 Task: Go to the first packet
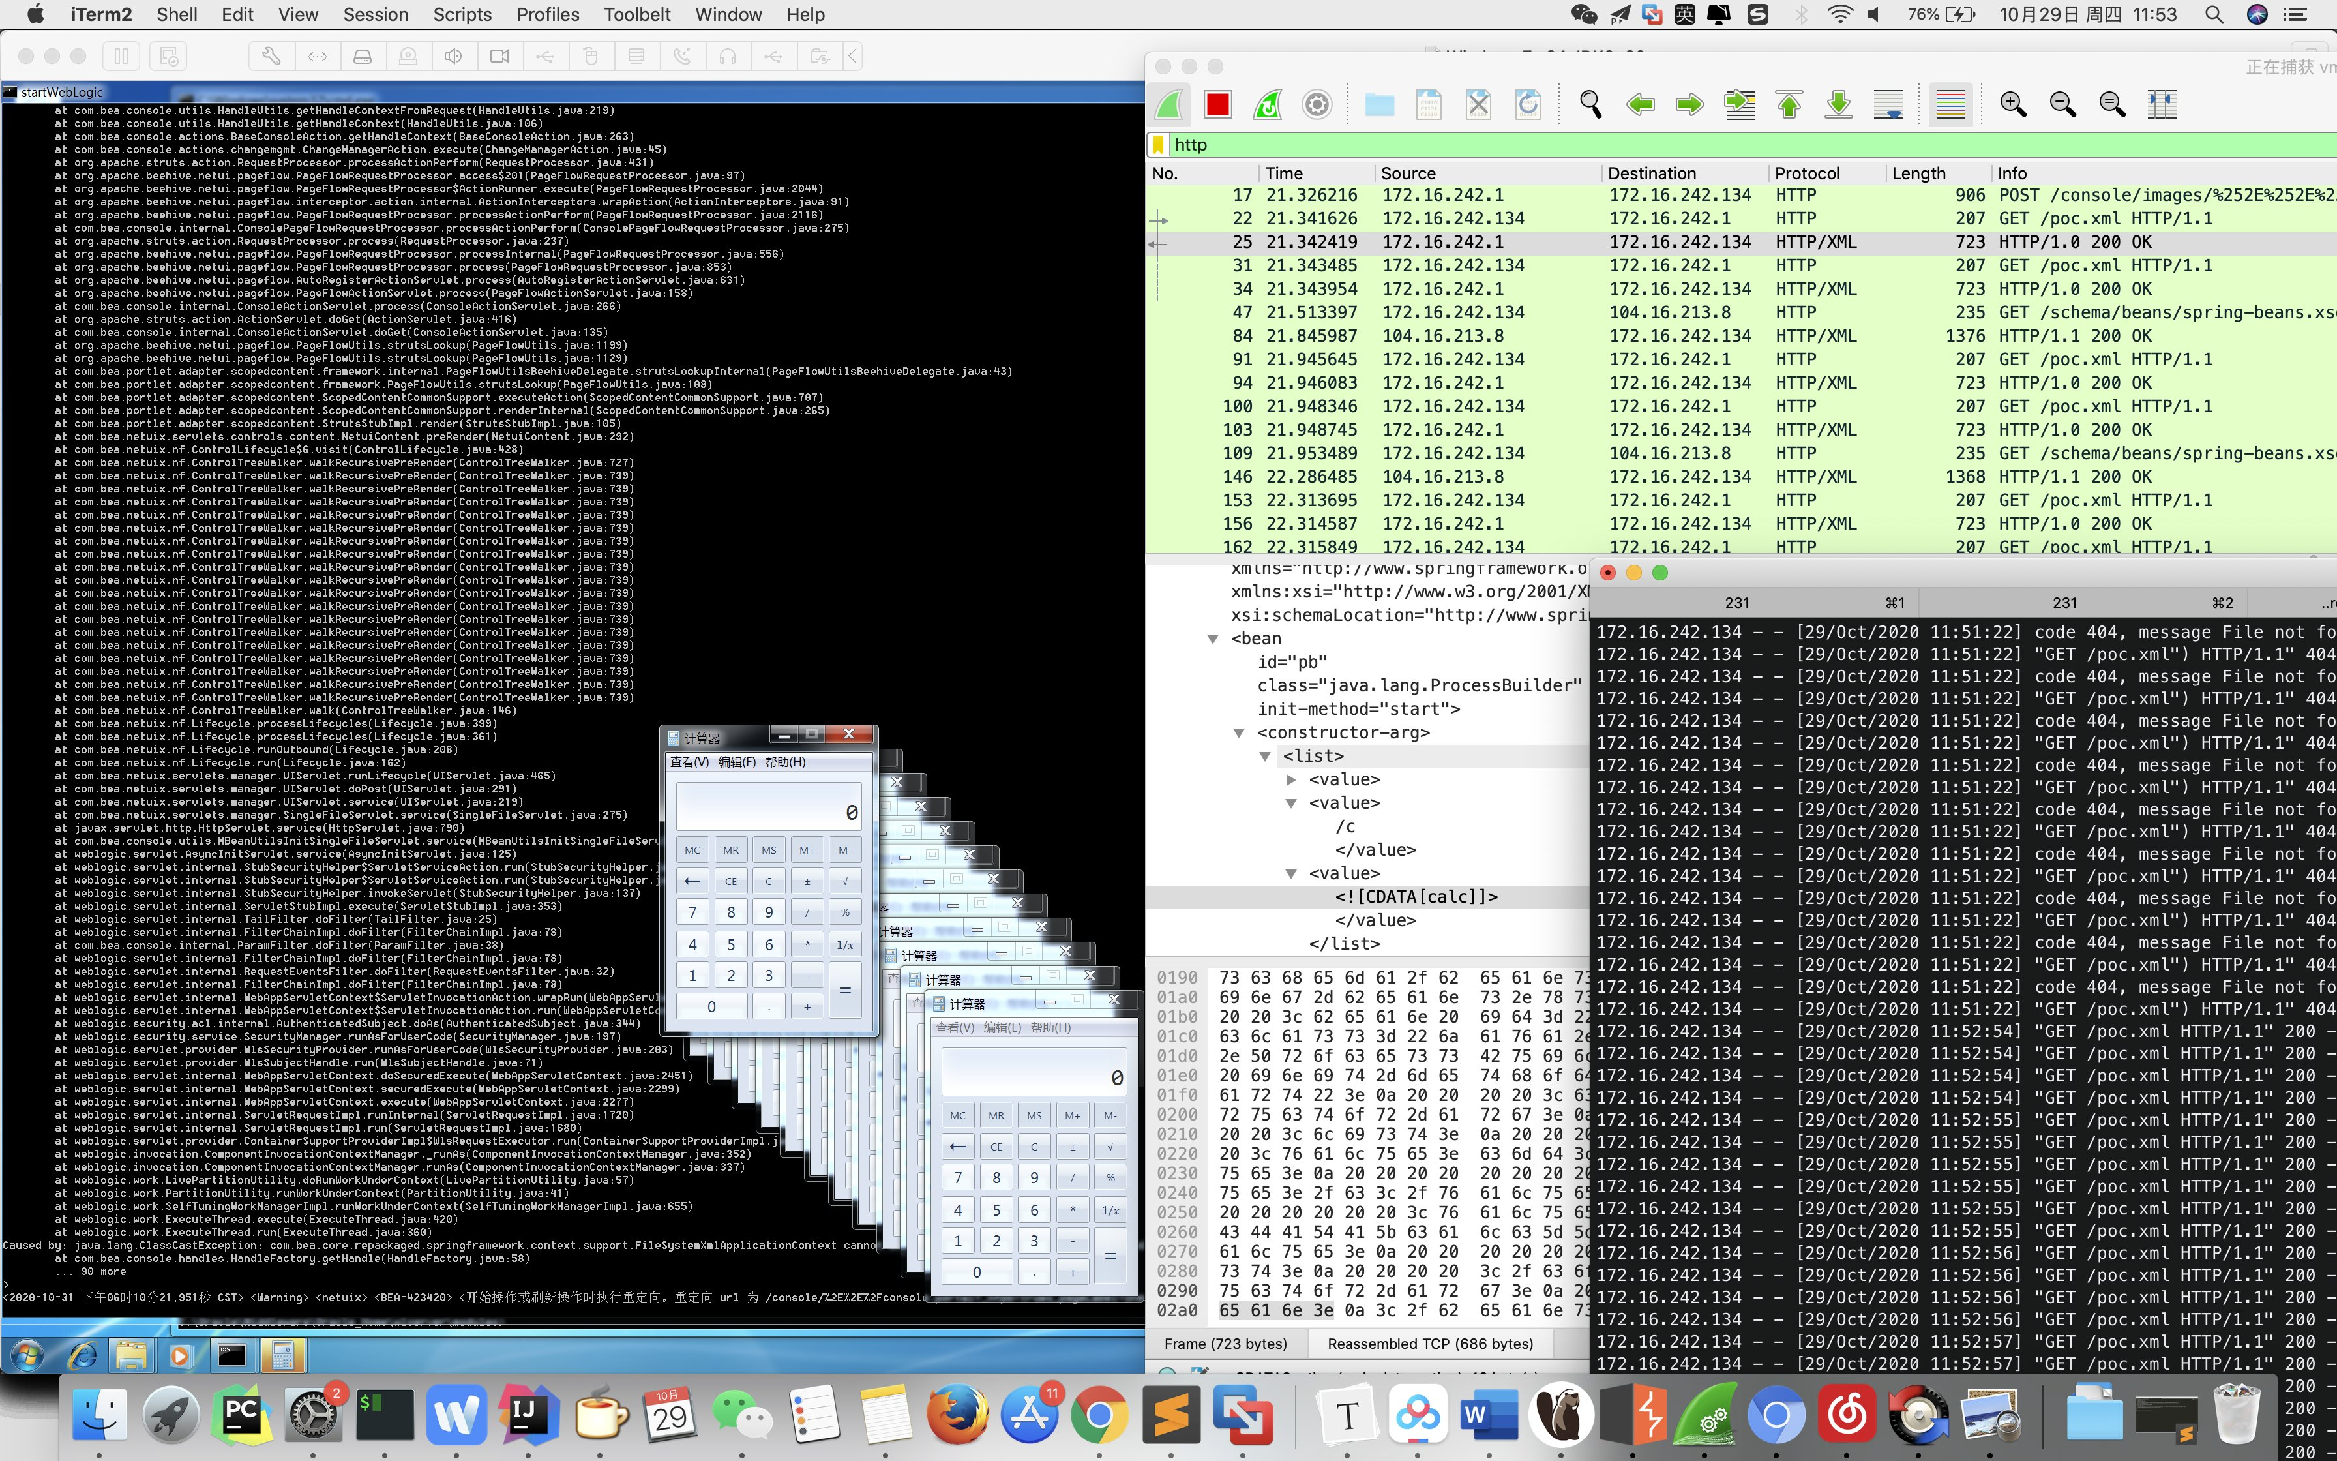1789,104
